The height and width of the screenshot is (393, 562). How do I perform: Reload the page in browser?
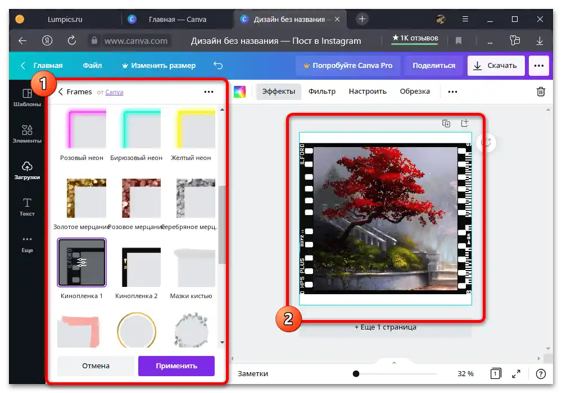[72, 40]
